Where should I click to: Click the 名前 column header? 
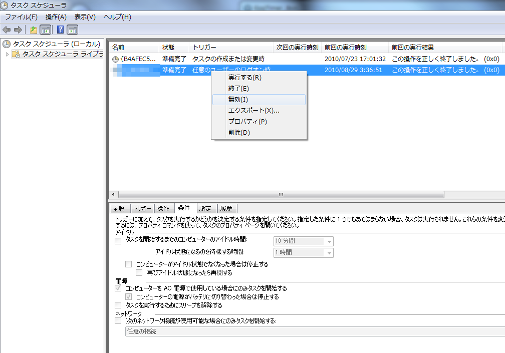118,48
